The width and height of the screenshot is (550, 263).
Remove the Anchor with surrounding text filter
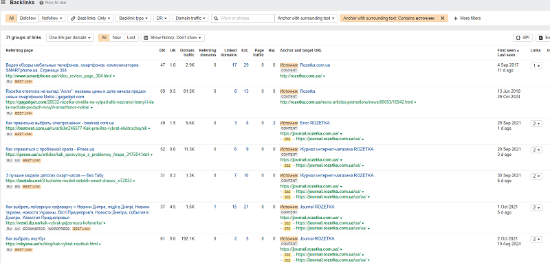442,19
